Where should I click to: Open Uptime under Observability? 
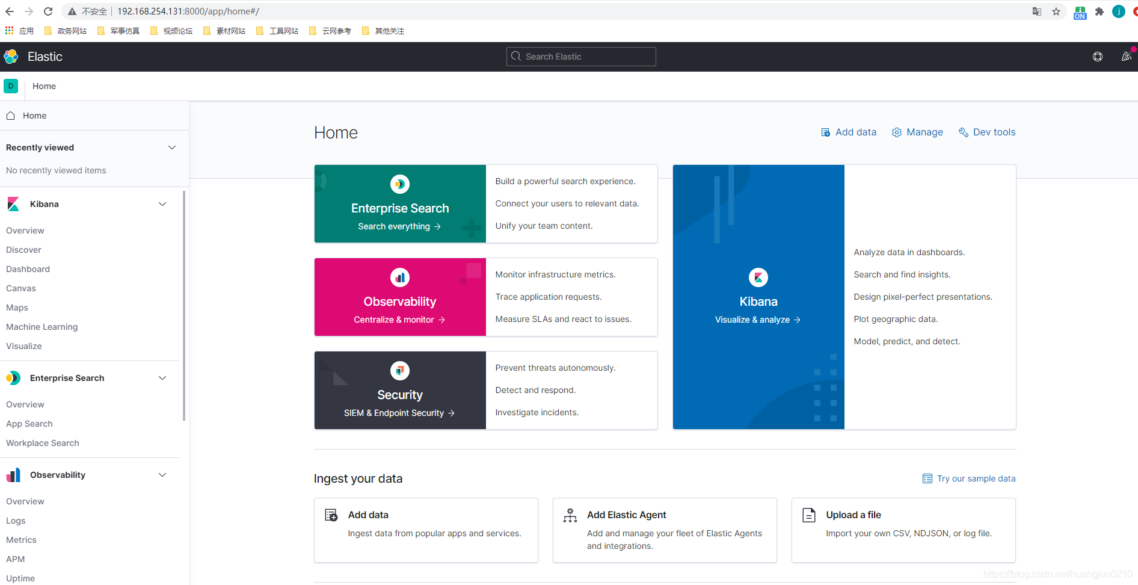[x=20, y=578]
